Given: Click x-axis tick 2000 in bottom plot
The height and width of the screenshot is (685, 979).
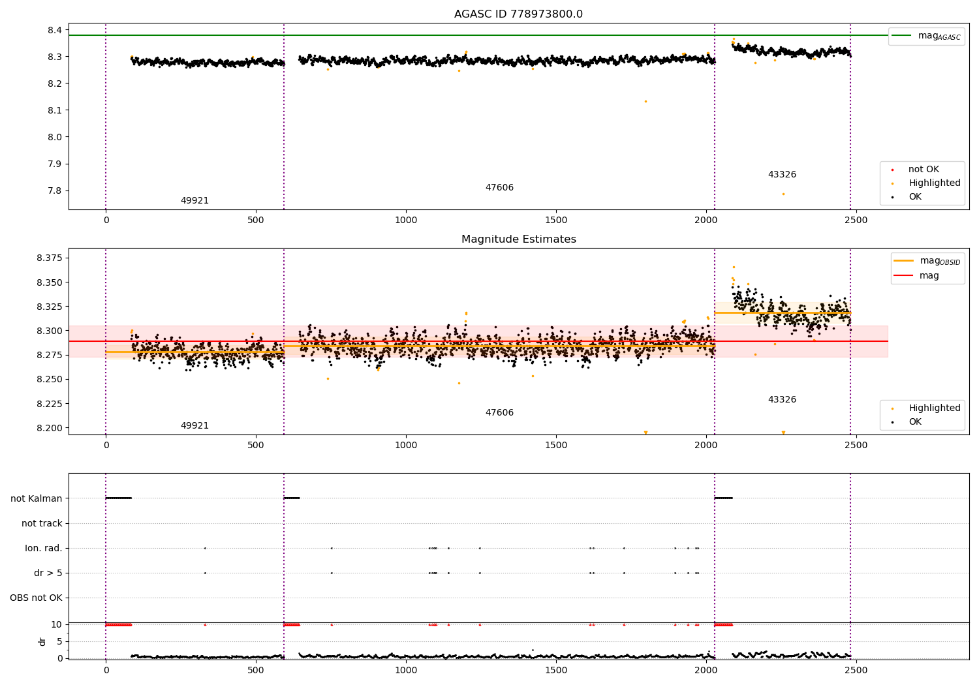Looking at the screenshot, I should click(x=706, y=669).
